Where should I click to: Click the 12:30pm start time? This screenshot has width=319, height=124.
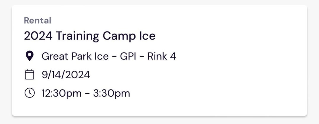[x=61, y=93]
